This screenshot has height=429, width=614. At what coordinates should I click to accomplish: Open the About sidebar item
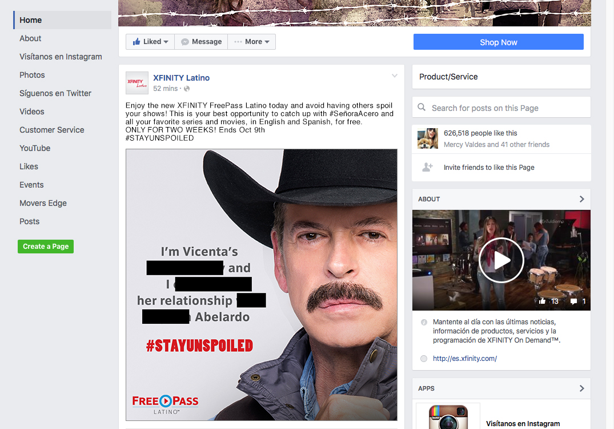click(x=30, y=38)
